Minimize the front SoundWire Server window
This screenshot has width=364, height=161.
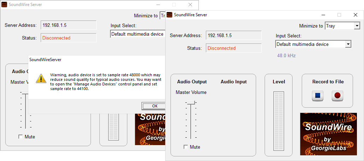click(323, 15)
